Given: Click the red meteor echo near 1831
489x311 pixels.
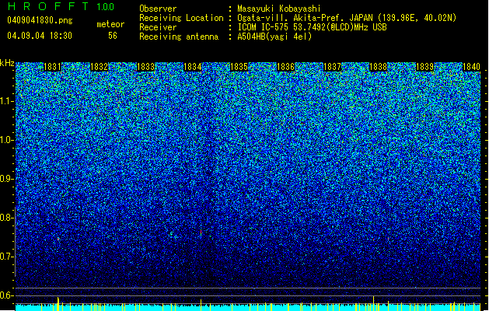Looking at the screenshot, I should 58,239.
